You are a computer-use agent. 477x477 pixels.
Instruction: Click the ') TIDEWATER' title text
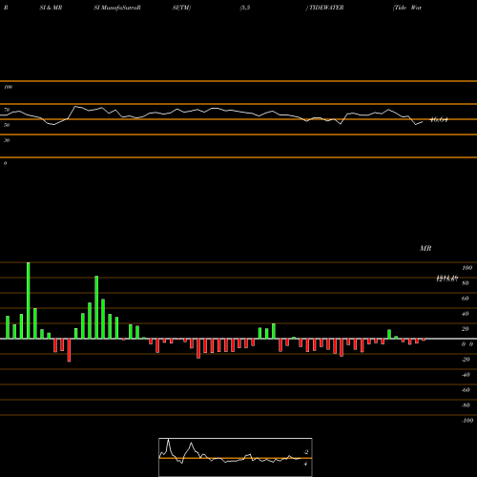[x=324, y=8]
